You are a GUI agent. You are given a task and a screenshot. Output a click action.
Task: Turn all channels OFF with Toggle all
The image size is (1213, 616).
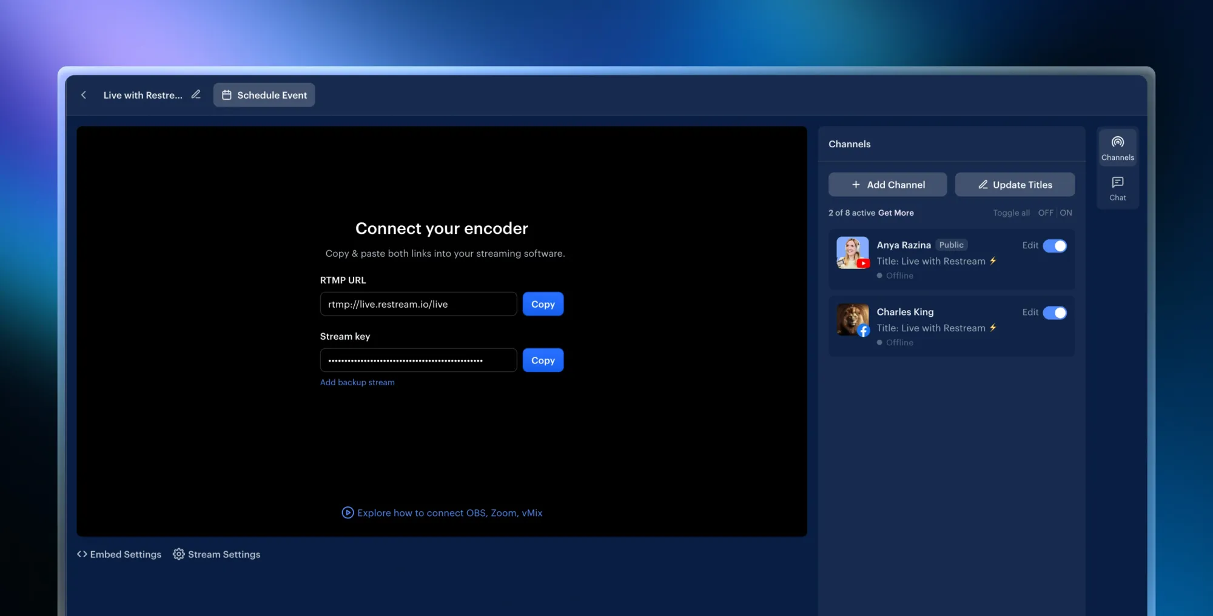coord(1046,213)
